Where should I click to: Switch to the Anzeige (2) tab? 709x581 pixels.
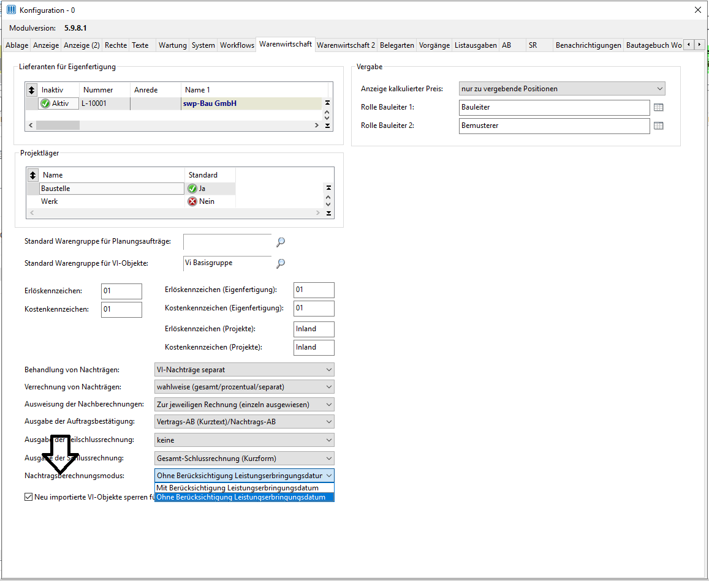click(x=82, y=45)
